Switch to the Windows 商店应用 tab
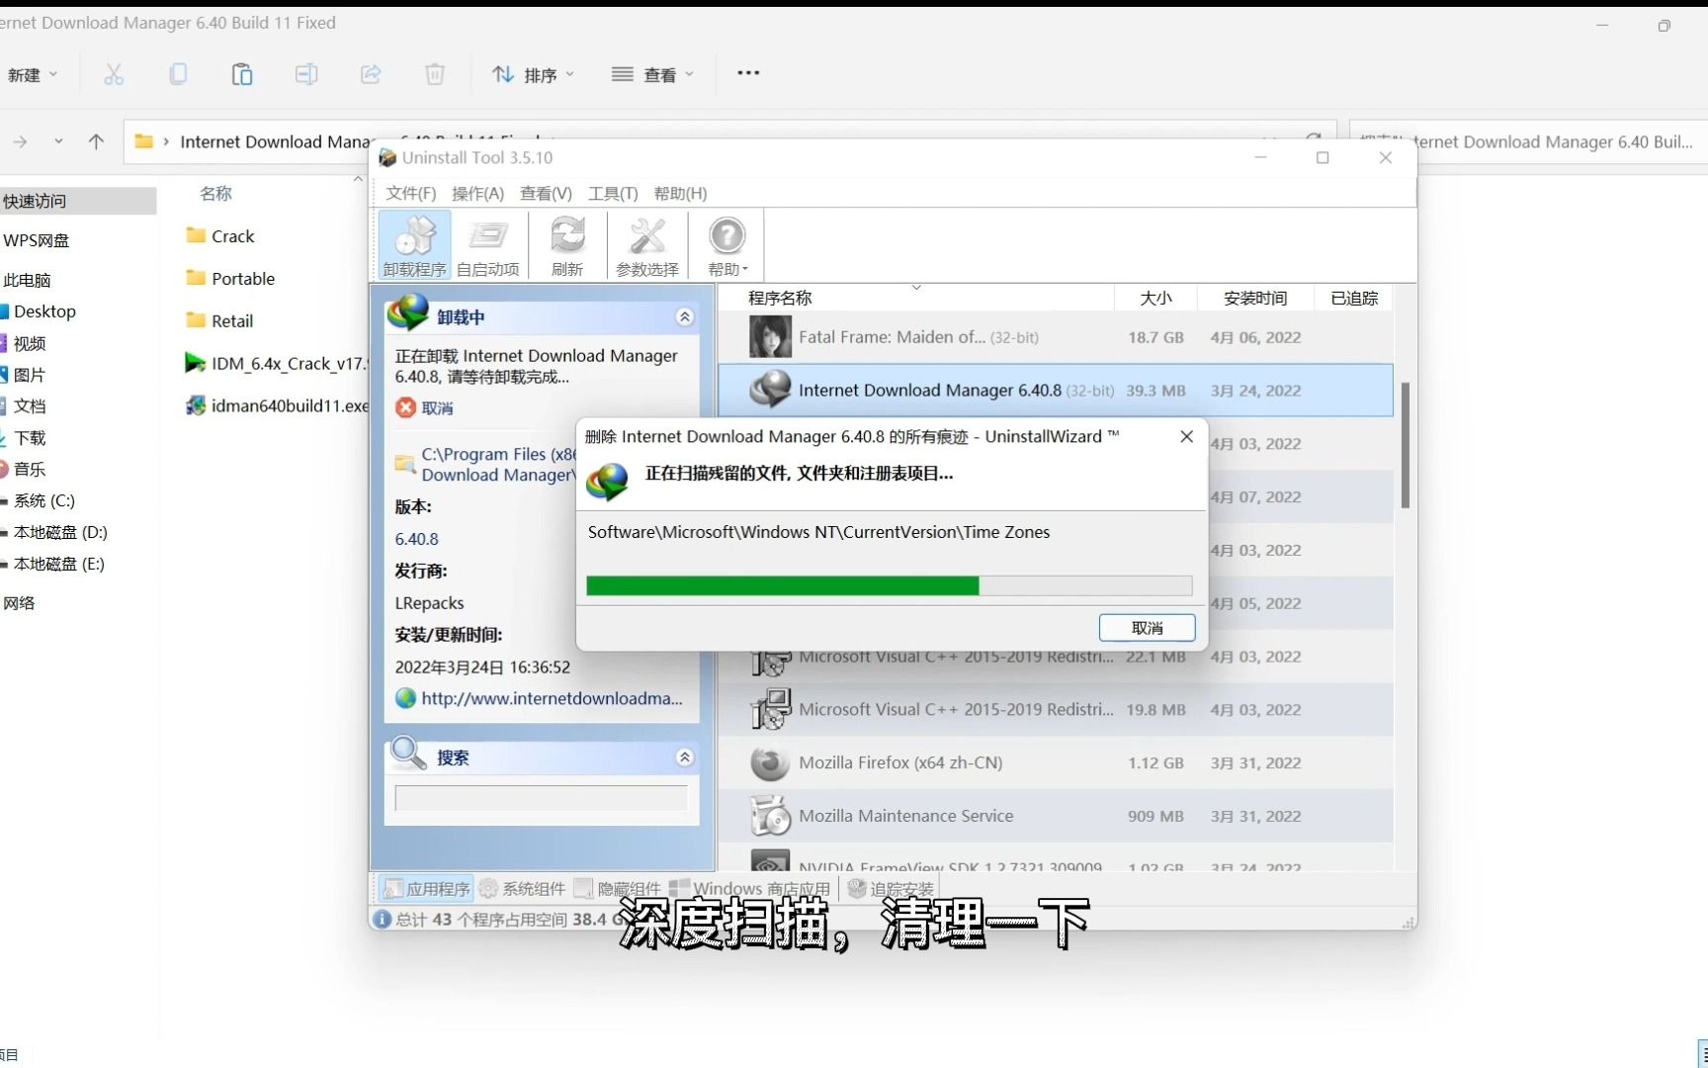The width and height of the screenshot is (1708, 1068). [x=750, y=888]
